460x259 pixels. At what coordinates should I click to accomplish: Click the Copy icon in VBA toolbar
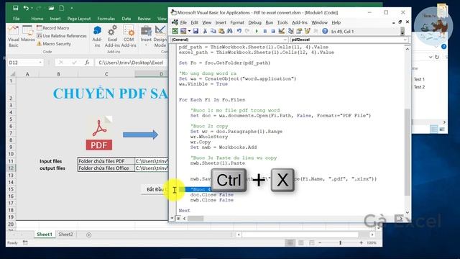213,31
